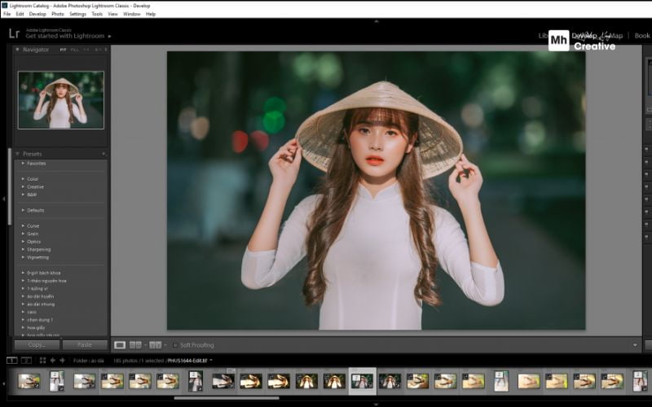
Task: Open the Edit menu
Action: point(20,14)
